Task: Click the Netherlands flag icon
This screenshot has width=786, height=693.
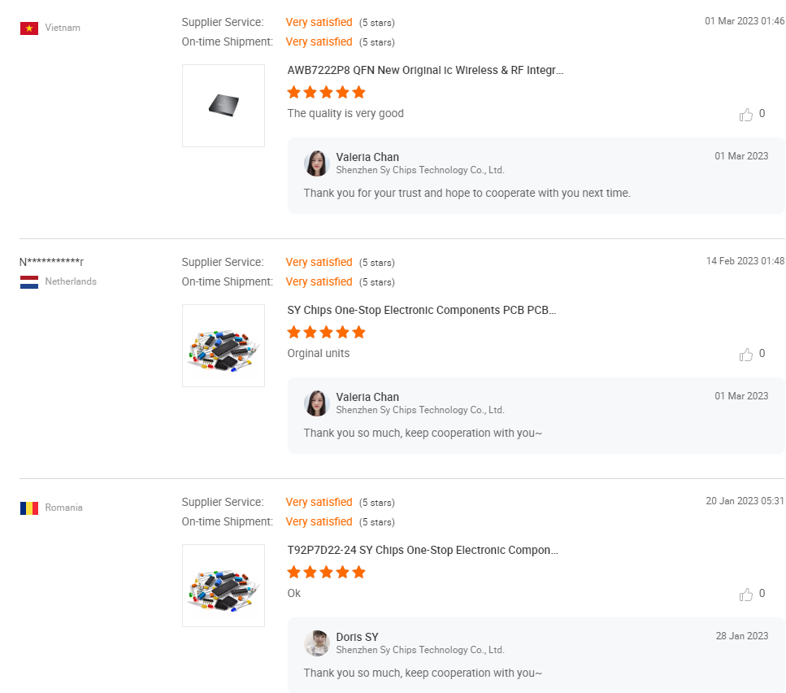Action: pyautogui.click(x=29, y=282)
